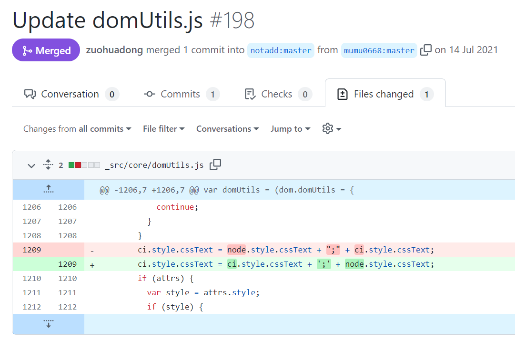
Task: Expand diff lines upward above 1206
Action: click(49, 190)
